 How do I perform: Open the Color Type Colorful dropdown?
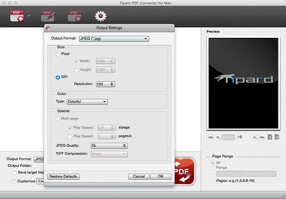click(87, 102)
